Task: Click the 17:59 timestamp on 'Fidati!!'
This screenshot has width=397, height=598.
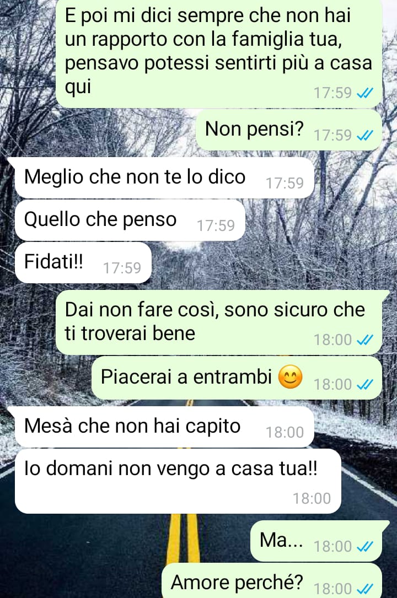Action: [122, 268]
